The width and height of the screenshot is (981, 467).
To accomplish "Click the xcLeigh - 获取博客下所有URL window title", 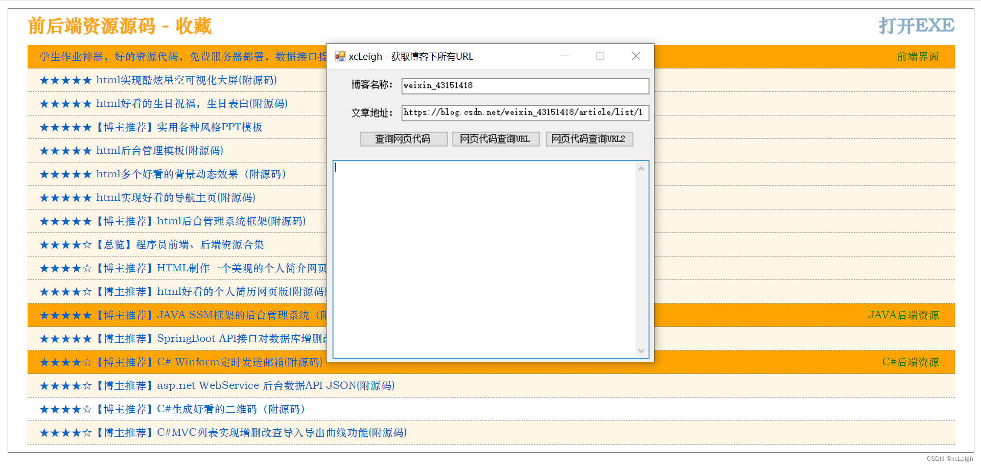I will 411,56.
